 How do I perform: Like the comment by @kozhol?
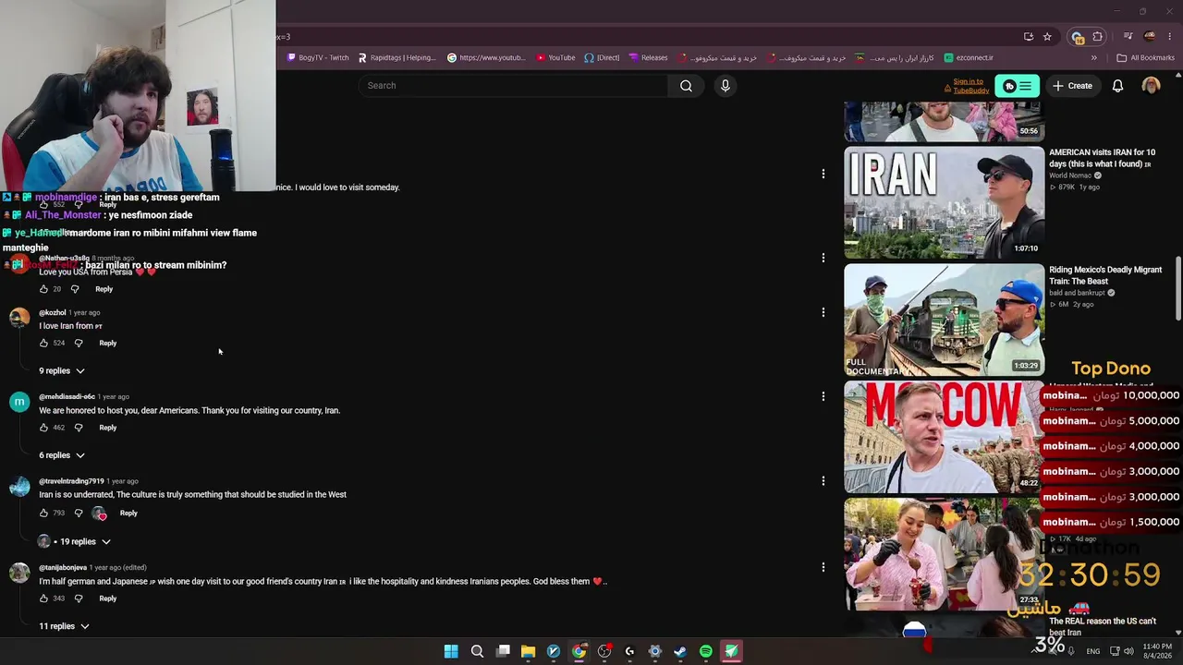pyautogui.click(x=43, y=343)
